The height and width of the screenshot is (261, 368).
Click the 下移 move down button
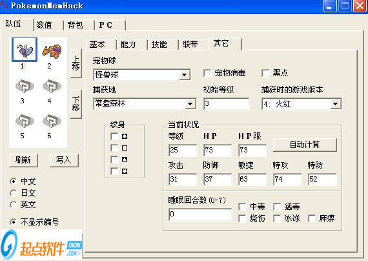(x=76, y=104)
